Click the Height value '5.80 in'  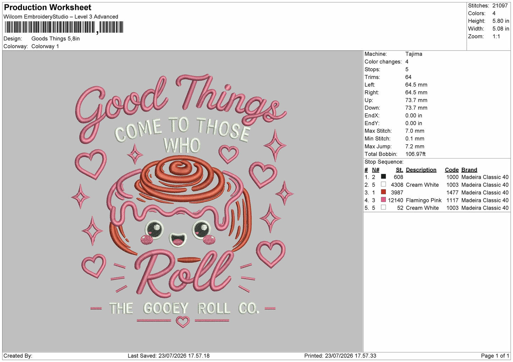[501, 21]
